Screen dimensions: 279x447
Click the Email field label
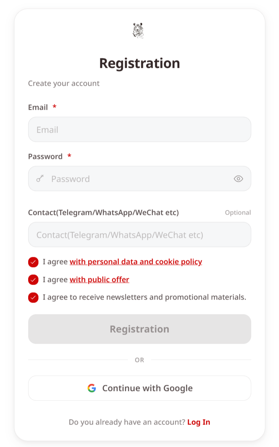pyautogui.click(x=38, y=107)
